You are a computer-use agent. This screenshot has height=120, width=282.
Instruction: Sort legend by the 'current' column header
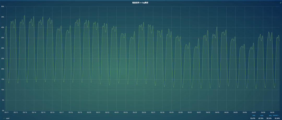coord(275,115)
